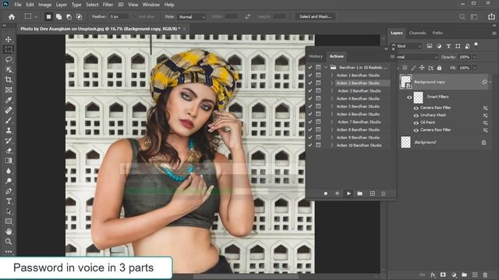Open the Window menu
The image size is (499, 280).
[150, 5]
